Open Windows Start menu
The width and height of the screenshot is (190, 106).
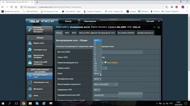(3, 103)
